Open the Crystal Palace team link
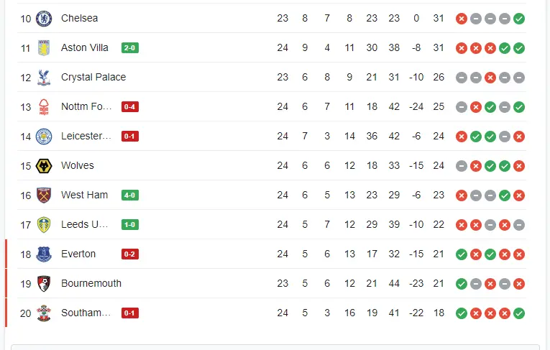Viewport: 550px width, 350px height. (93, 77)
